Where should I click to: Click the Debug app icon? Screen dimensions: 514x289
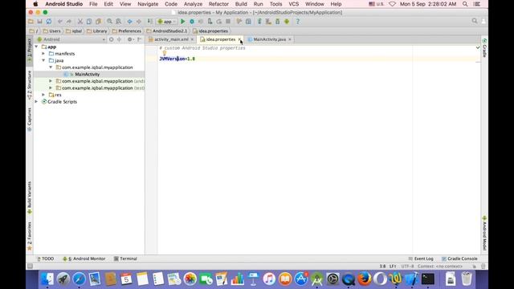click(192, 22)
